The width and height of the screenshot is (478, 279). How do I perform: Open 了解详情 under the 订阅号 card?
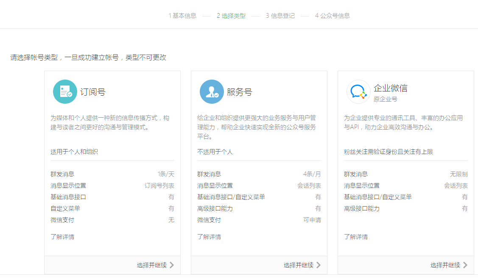tap(62, 236)
